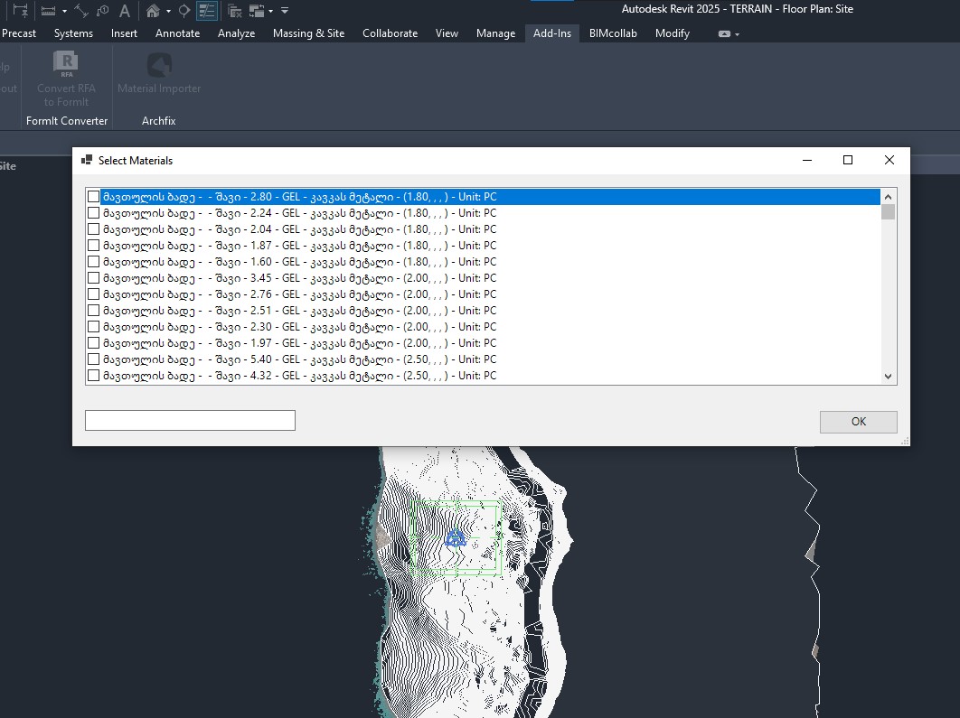Tick the 1.97 GEL material checkbox

coord(94,342)
